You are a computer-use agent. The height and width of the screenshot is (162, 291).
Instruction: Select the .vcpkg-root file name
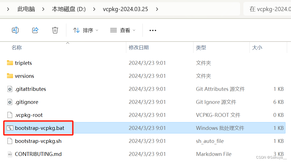coord(29,115)
